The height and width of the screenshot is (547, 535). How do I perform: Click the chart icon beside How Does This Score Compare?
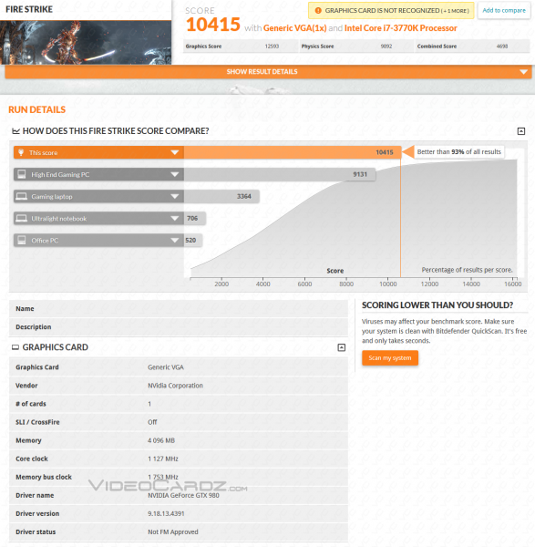coord(15,131)
